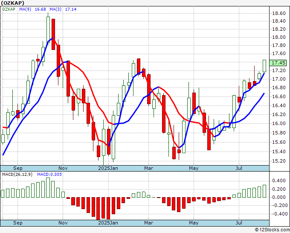The image size is (290, 233).
Task: Click the 15.40 price axis label
Action: click(279, 152)
